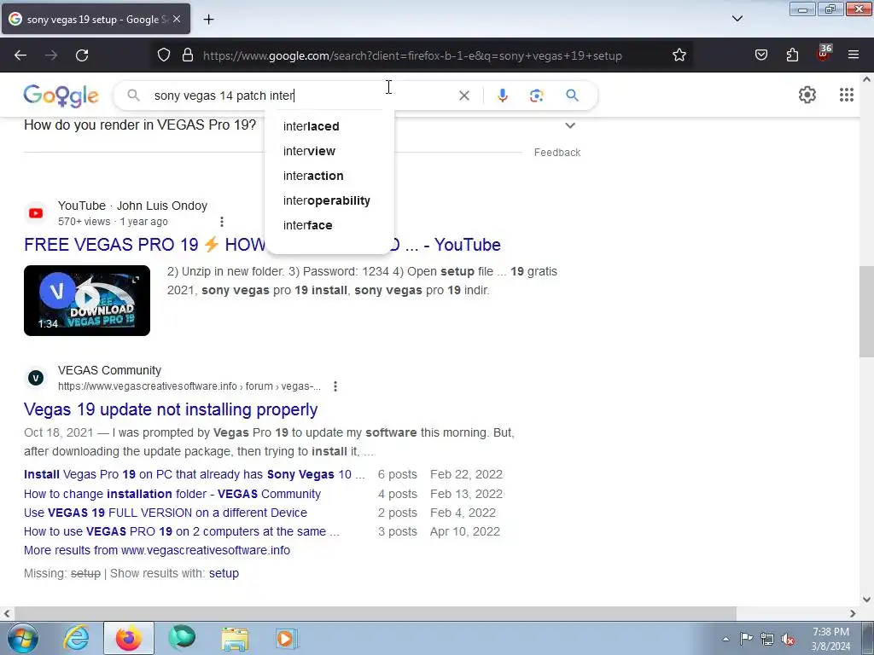Screen dimensions: 874x655
Task: Choose the 'interlaced' suggestion
Action: click(x=311, y=126)
